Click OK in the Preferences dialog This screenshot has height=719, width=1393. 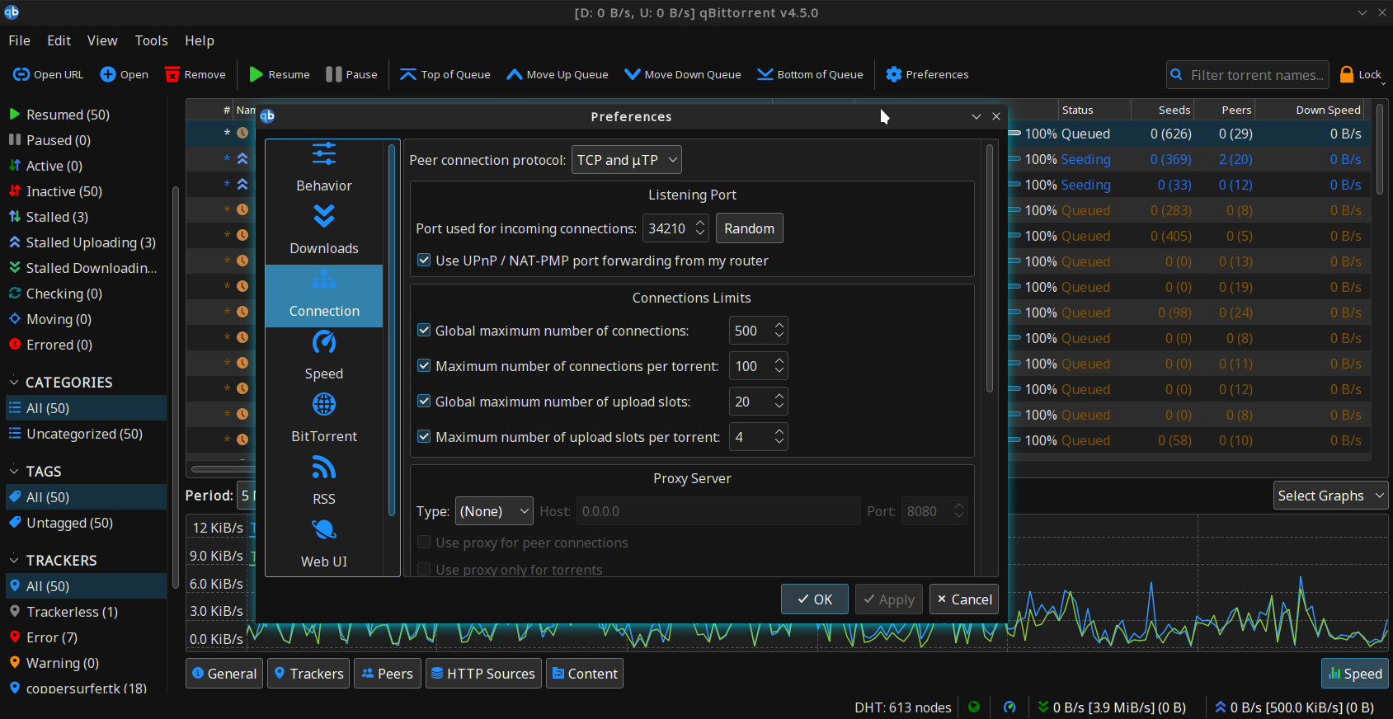point(815,599)
